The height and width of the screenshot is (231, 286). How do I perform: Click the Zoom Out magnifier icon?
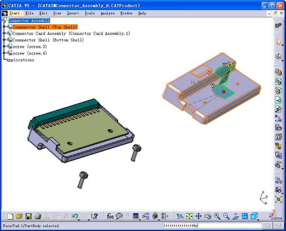coord(227,216)
